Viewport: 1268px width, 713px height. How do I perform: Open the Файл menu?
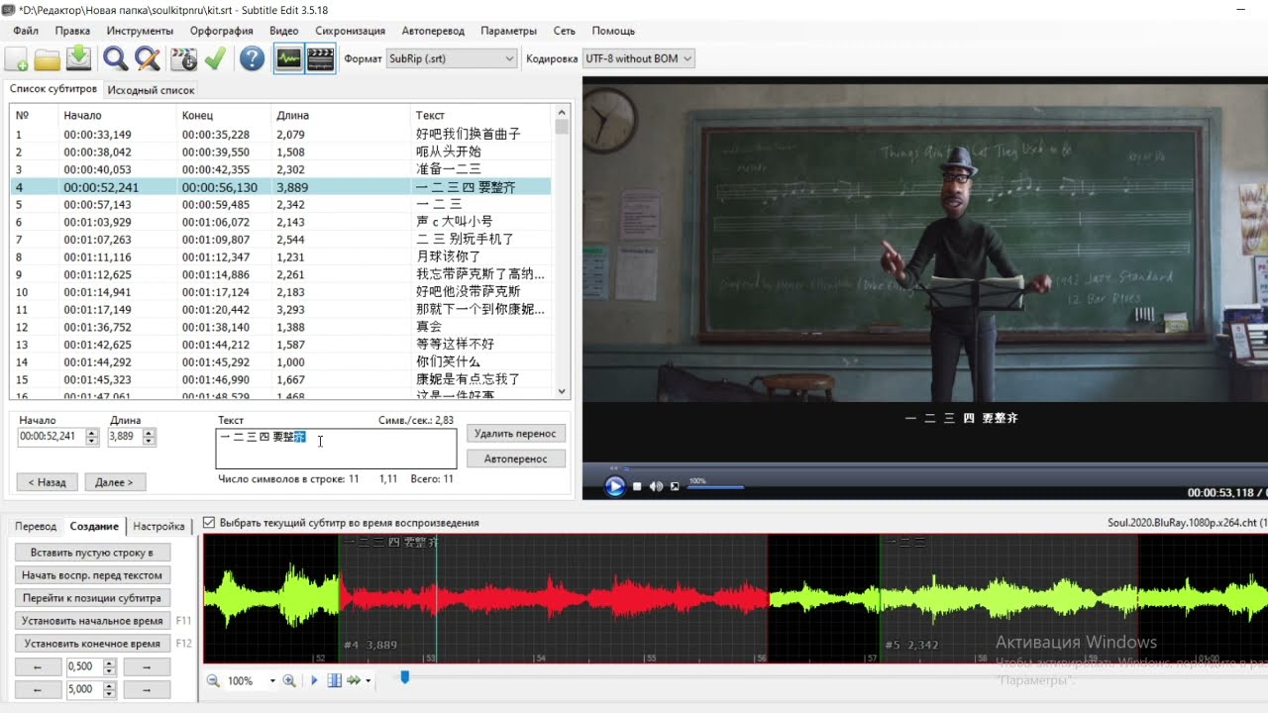click(26, 31)
